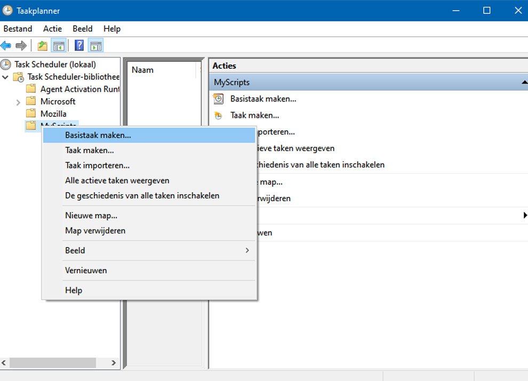
Task: Open the Bestand menu
Action: click(18, 29)
